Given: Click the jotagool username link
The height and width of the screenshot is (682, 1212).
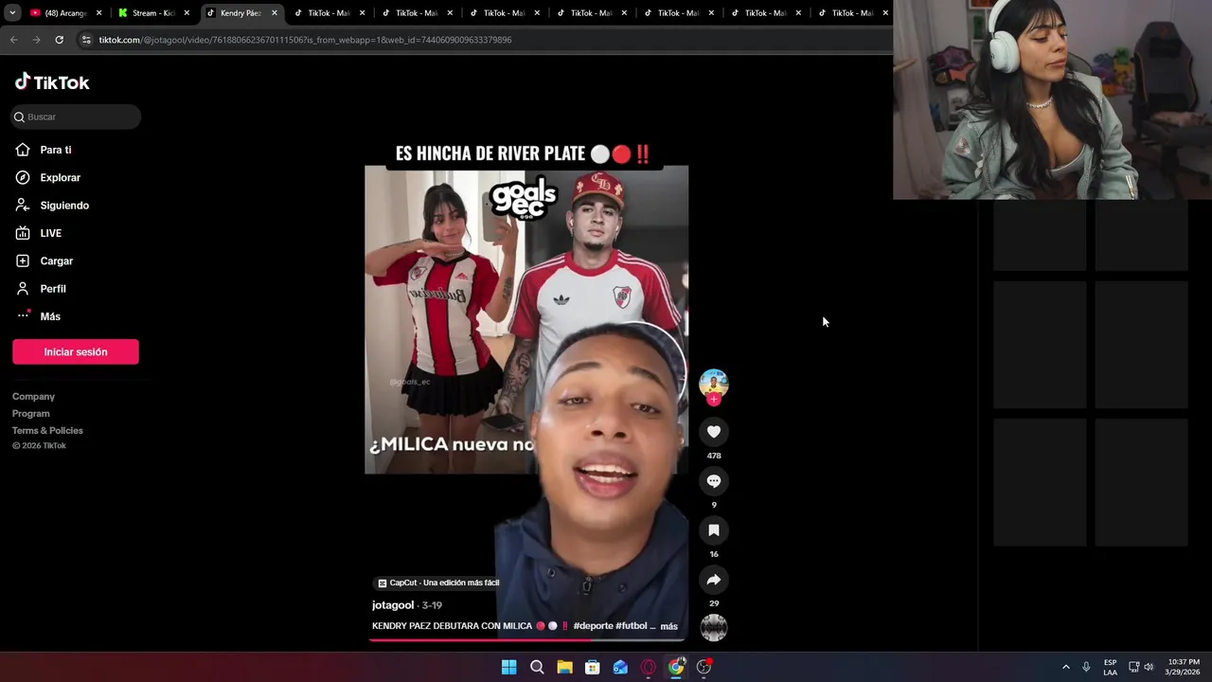Looking at the screenshot, I should [393, 605].
